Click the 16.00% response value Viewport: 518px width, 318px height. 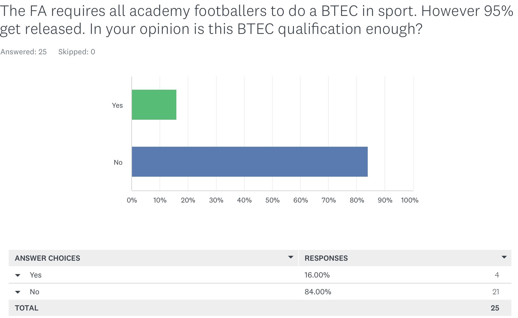pyautogui.click(x=317, y=275)
